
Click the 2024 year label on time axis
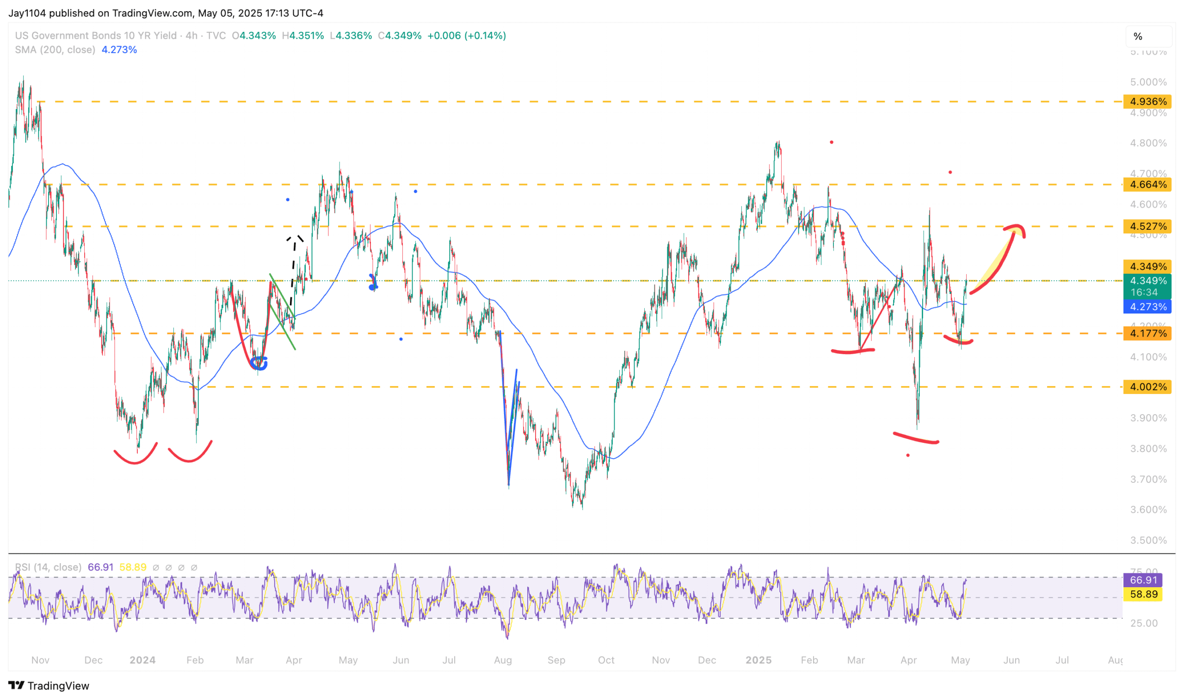point(142,660)
